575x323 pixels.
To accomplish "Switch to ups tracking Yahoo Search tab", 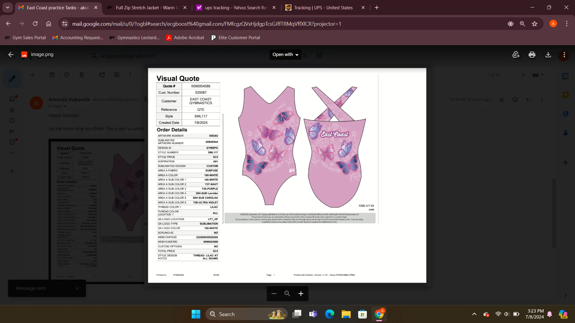I will tap(236, 8).
